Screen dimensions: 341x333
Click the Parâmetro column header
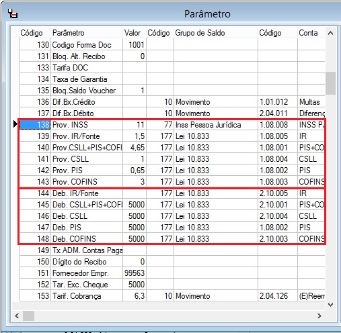tap(87, 33)
